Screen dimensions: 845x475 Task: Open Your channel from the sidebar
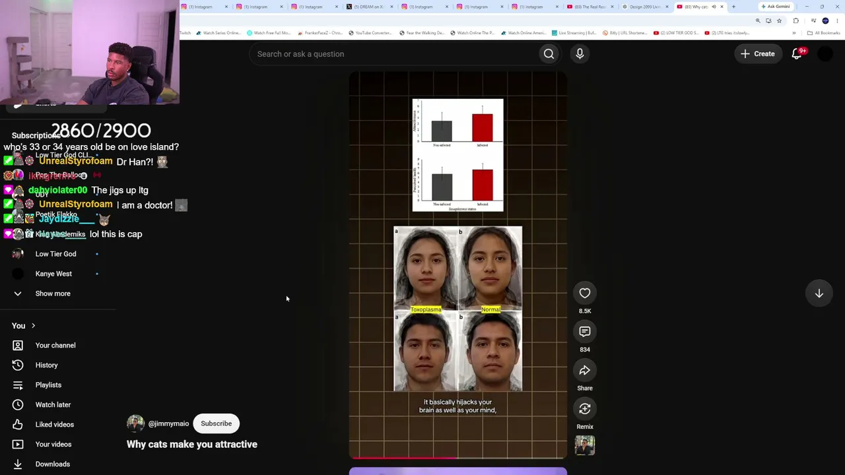click(55, 345)
